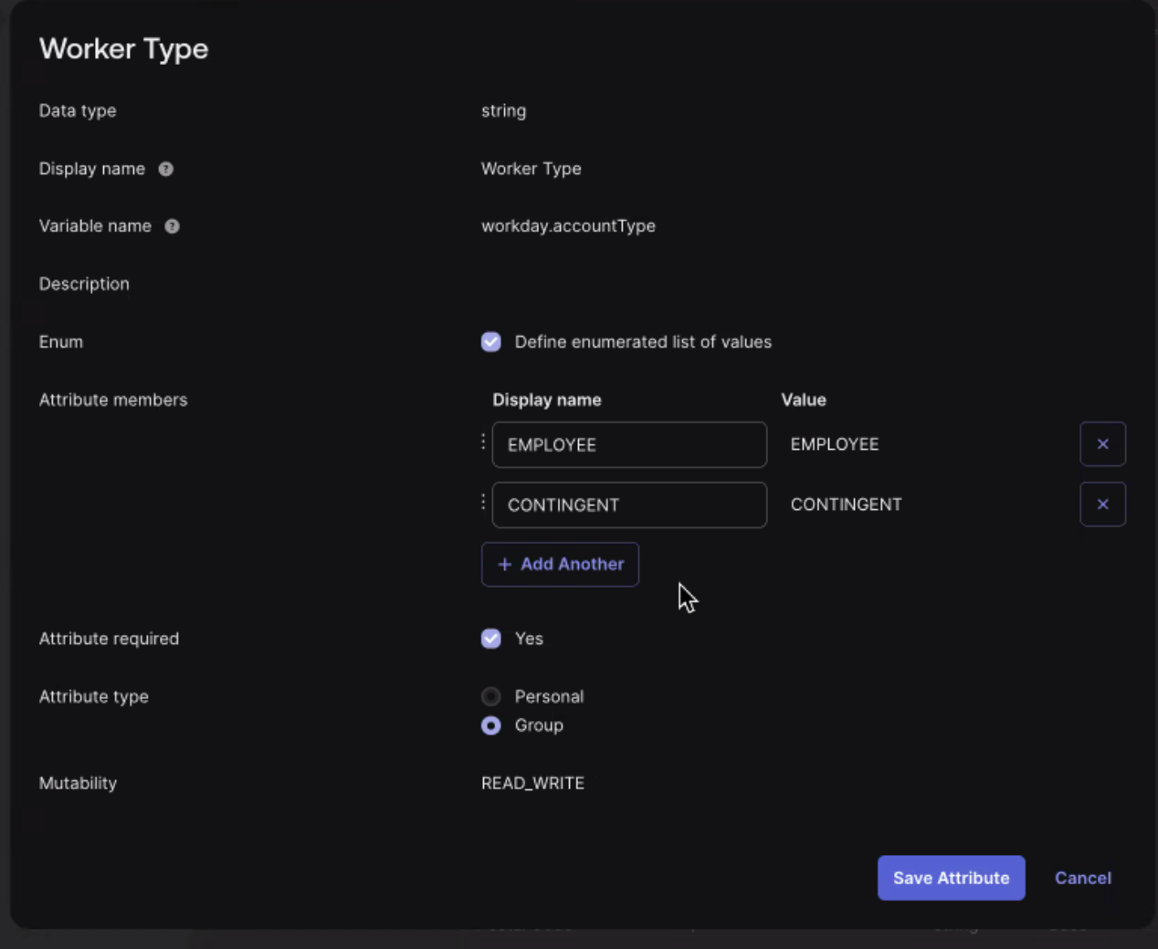
Task: Select Group attribute type
Action: point(491,725)
